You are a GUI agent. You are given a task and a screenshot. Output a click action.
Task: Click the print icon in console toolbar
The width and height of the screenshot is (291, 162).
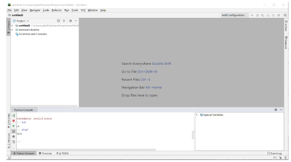pyautogui.click(x=13, y=137)
